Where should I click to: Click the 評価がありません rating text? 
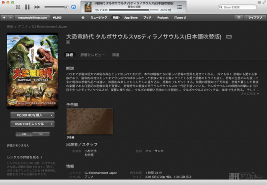coord(18,145)
